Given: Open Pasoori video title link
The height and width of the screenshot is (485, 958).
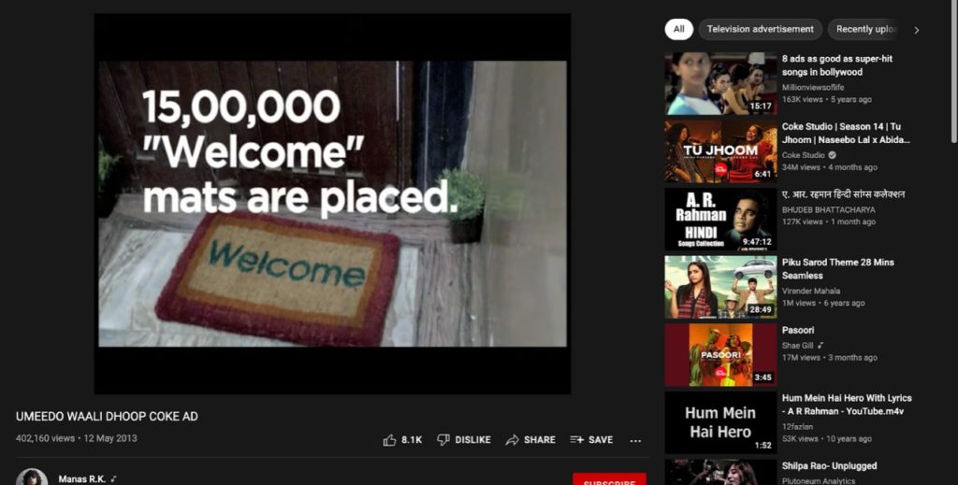Looking at the screenshot, I should 798,330.
